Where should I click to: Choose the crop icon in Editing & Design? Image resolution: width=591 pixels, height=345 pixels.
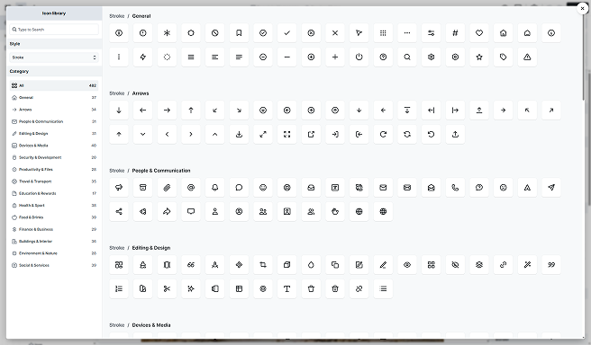click(263, 265)
